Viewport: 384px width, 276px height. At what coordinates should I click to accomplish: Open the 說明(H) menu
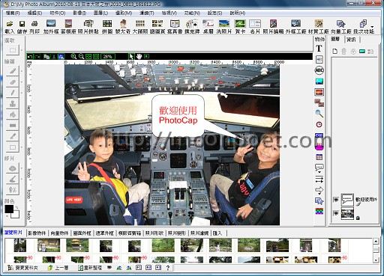point(238,13)
